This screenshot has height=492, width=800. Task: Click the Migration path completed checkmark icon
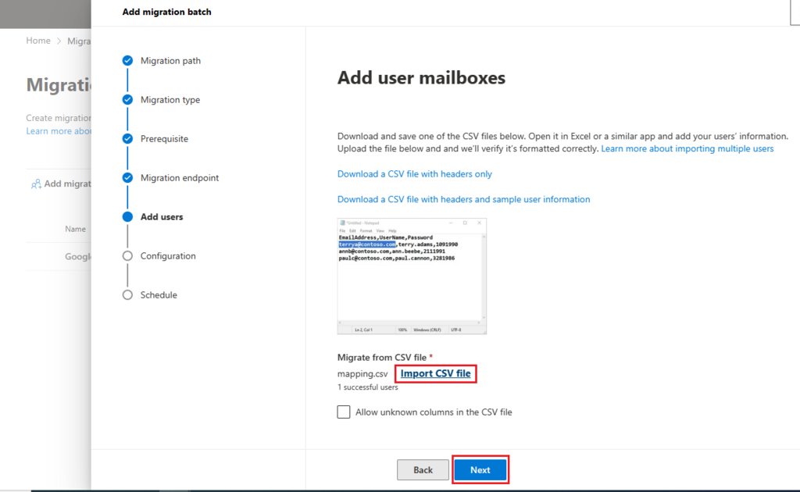(x=127, y=60)
